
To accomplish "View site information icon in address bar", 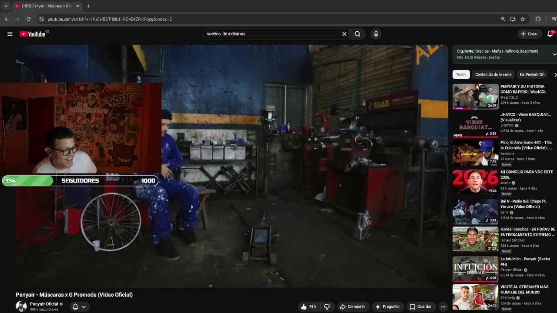I will (x=41, y=19).
